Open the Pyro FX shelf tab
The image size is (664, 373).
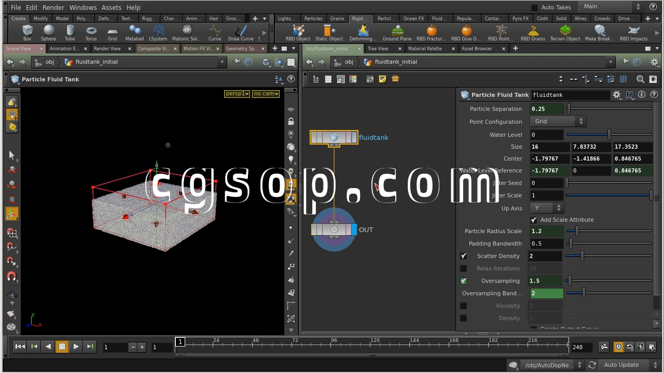click(x=520, y=19)
